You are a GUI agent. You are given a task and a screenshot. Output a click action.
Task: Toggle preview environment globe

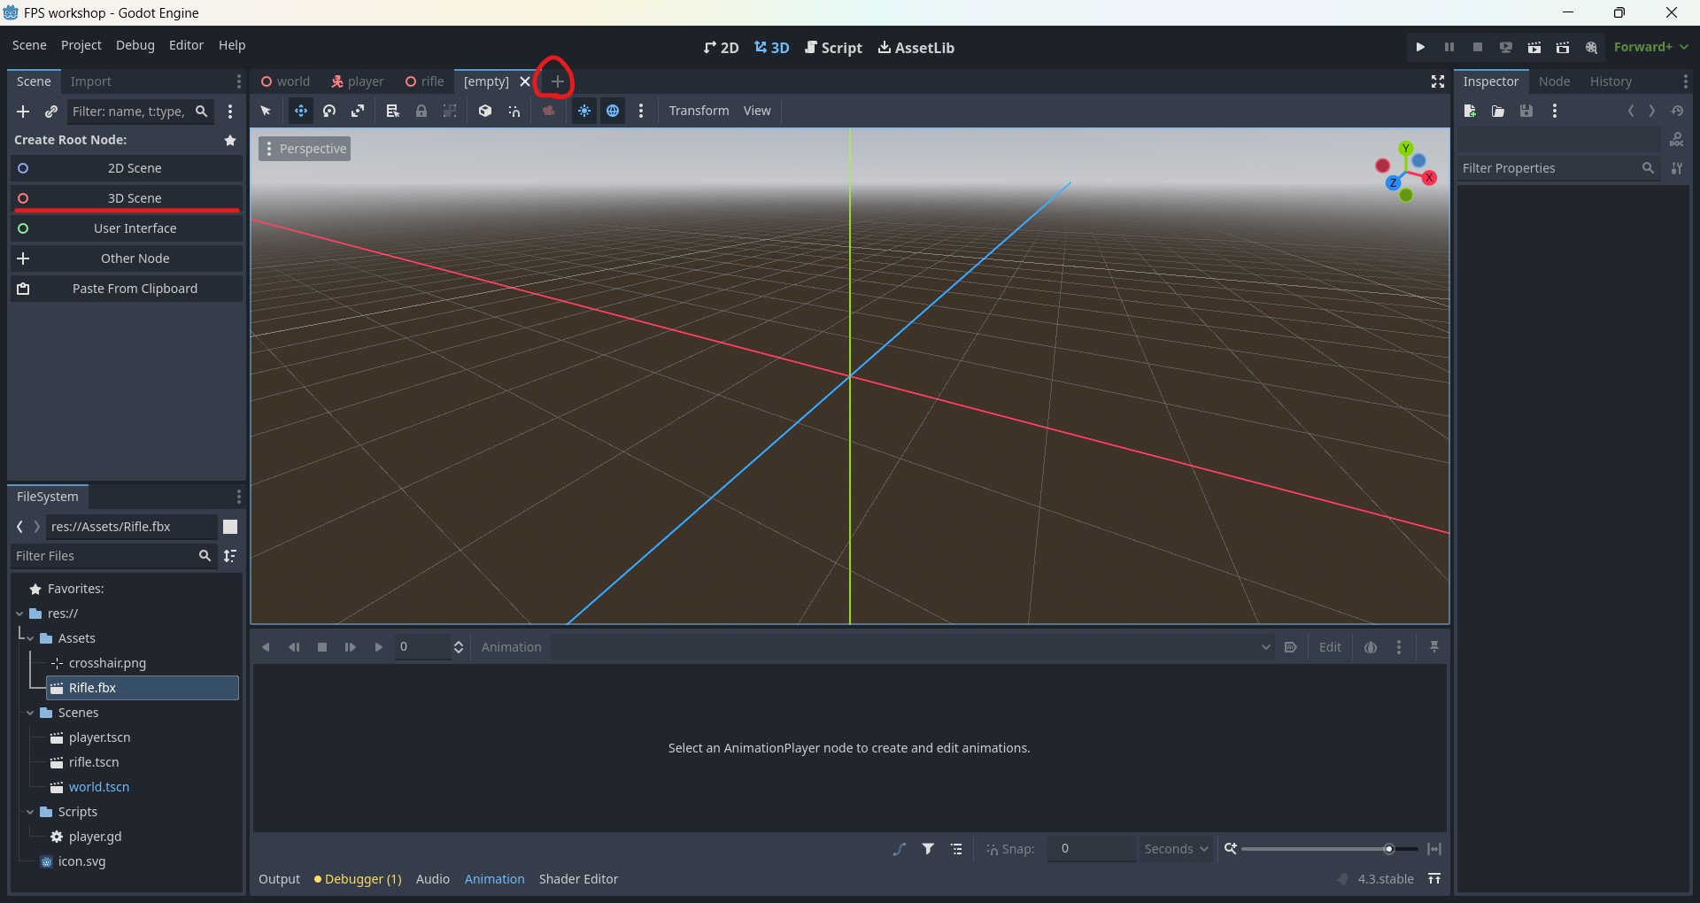pyautogui.click(x=613, y=111)
